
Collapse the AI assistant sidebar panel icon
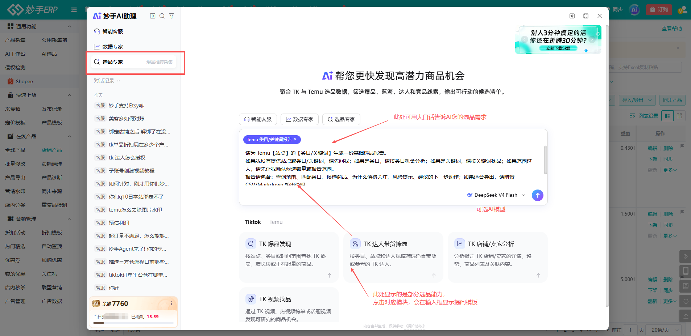[x=153, y=16]
